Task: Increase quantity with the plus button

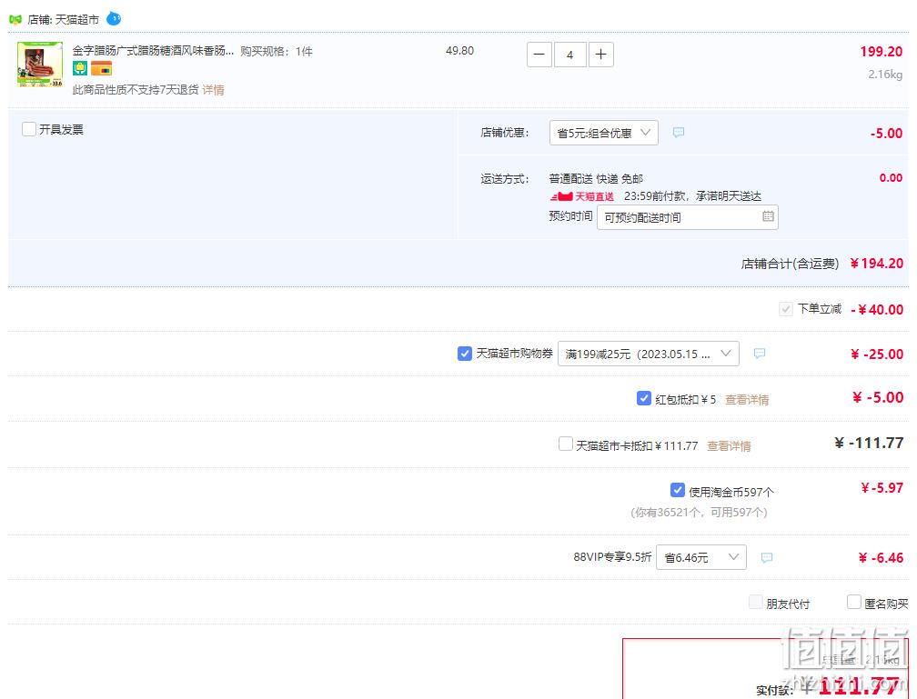Action: (600, 55)
